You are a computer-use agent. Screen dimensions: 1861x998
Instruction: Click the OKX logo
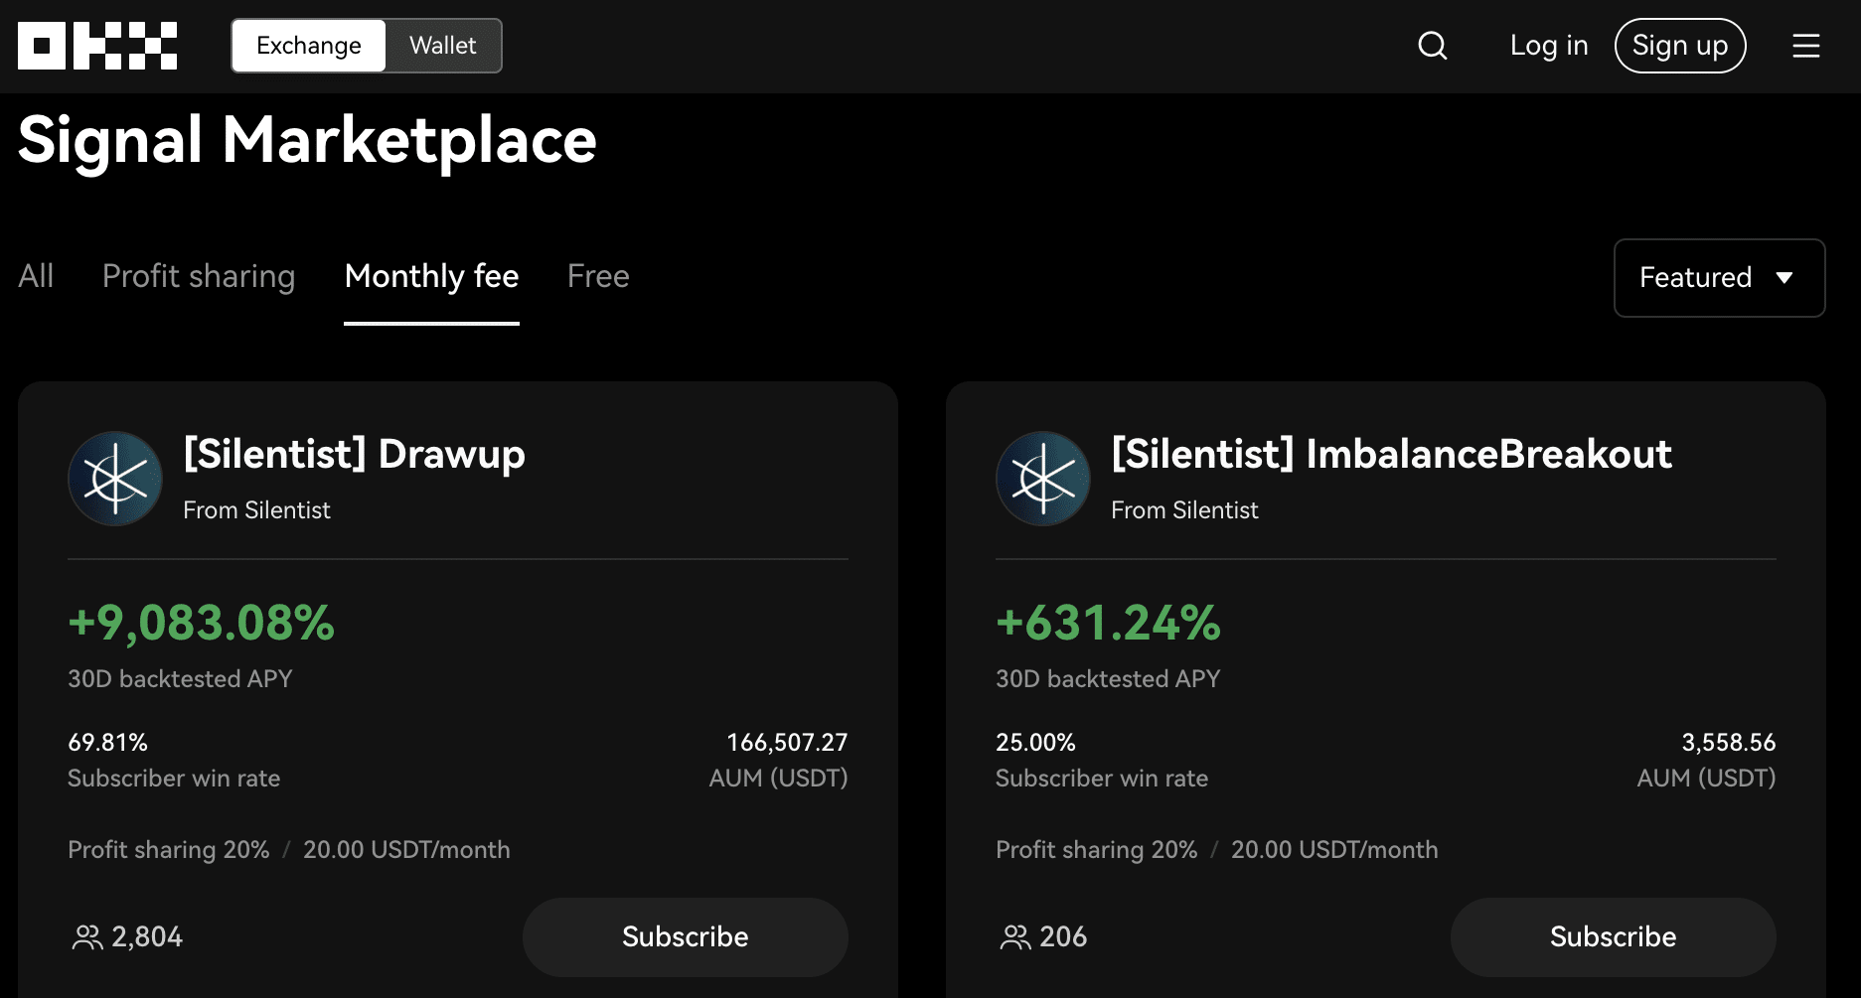[97, 46]
